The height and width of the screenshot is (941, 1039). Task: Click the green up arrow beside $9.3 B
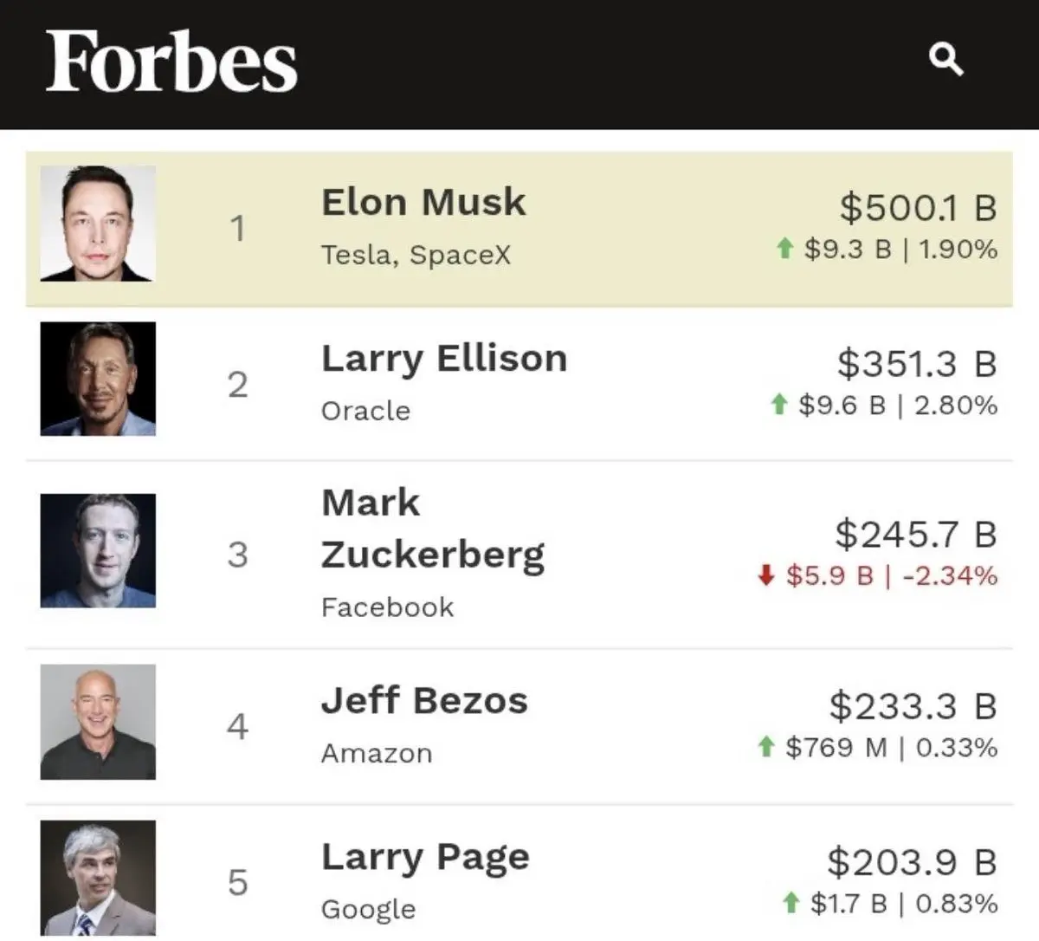point(784,250)
